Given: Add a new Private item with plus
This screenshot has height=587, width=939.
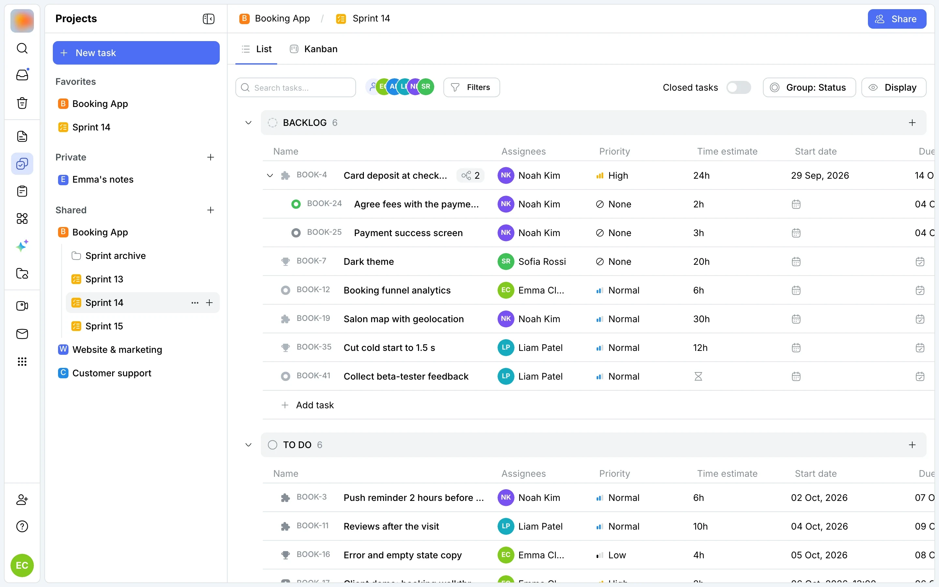Looking at the screenshot, I should 210,157.
